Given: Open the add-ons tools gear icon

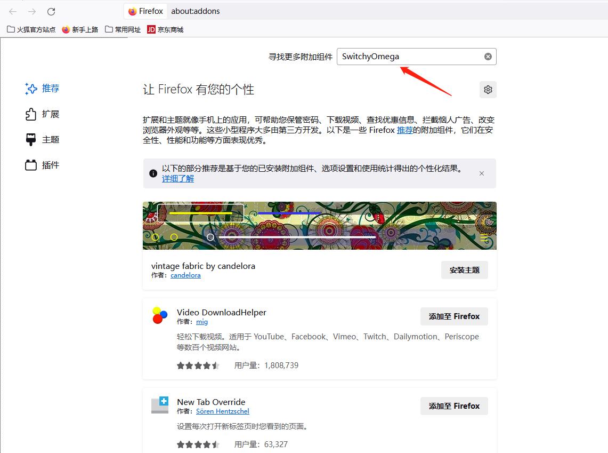Looking at the screenshot, I should pos(488,89).
